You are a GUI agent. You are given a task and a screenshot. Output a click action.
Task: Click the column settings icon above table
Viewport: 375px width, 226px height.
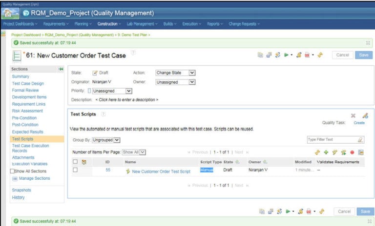(361, 152)
